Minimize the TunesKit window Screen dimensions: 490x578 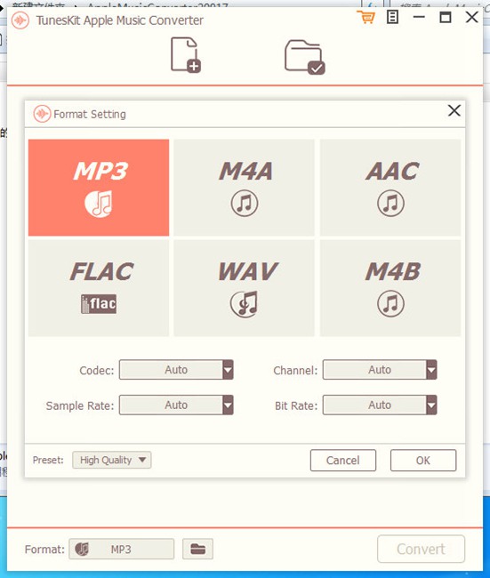tap(419, 17)
